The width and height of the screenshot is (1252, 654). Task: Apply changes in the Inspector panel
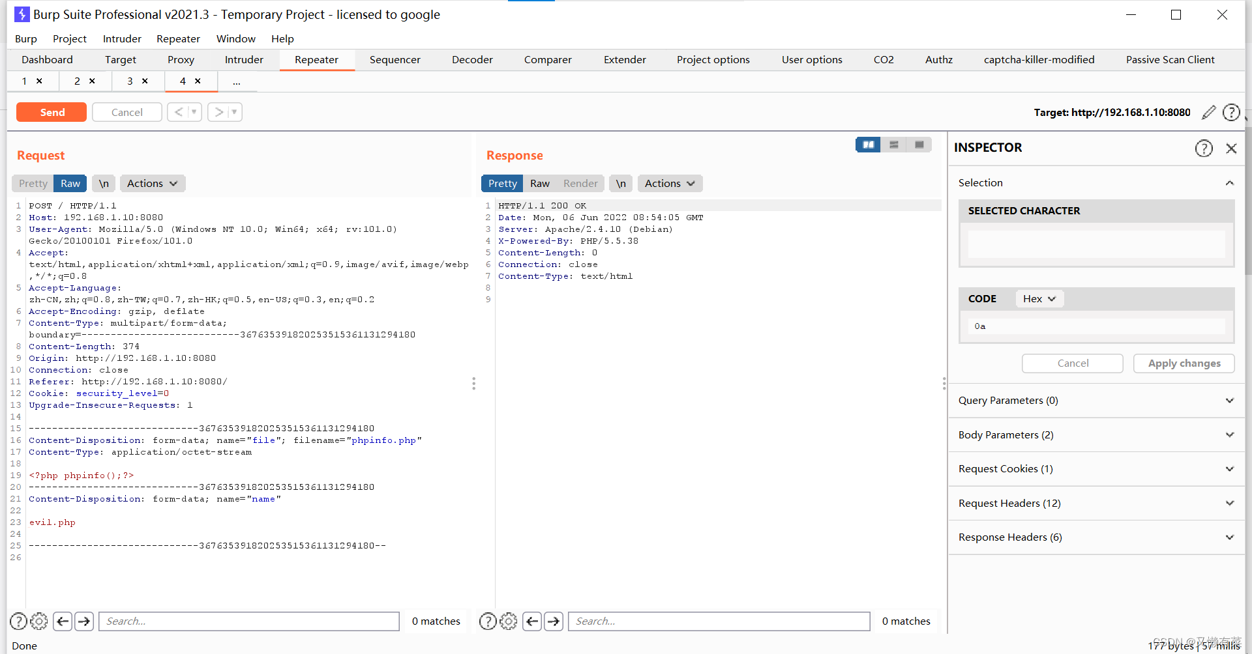click(1184, 363)
